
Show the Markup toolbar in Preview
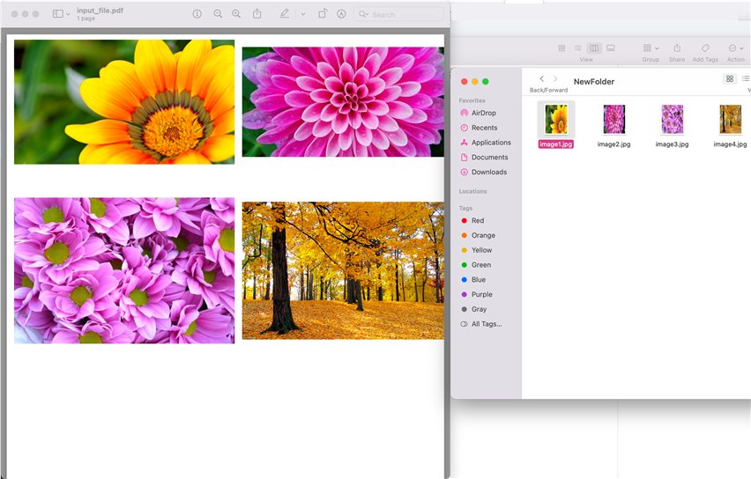pyautogui.click(x=341, y=14)
